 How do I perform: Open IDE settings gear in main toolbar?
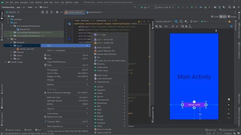234,7
